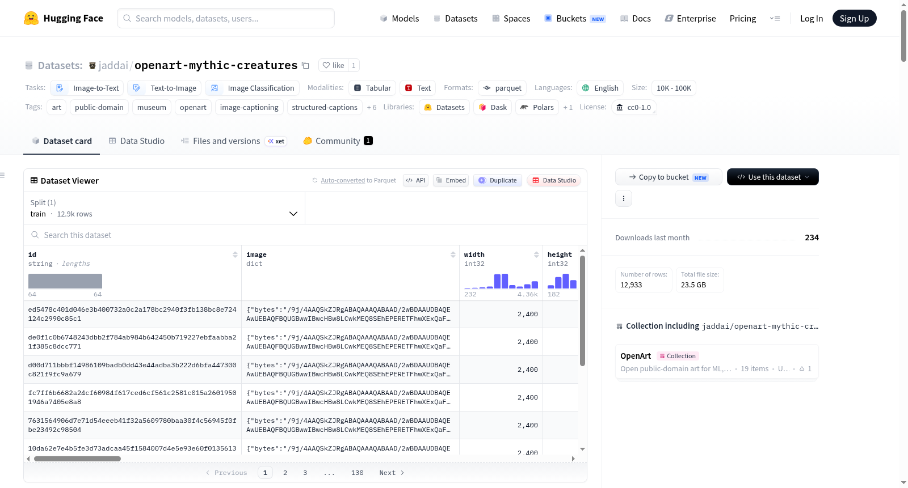Switch to the Community tab

click(338, 141)
